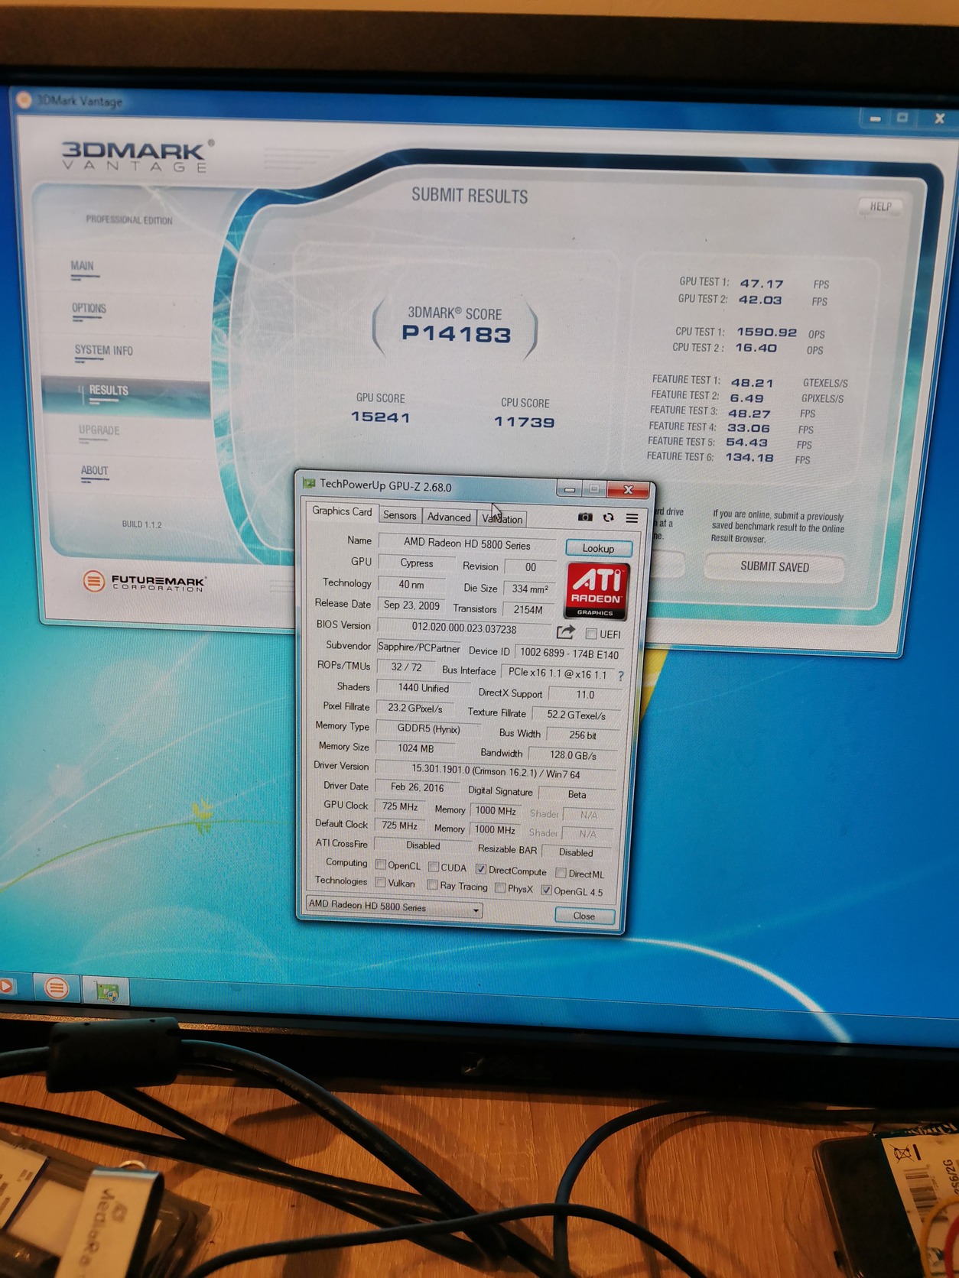Viewport: 959px width, 1278px height.
Task: Toggle the UEFI checkbox
Action: (591, 634)
